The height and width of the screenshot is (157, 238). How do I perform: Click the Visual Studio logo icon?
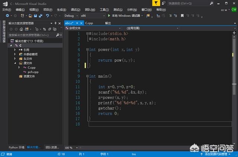pos(5,4)
